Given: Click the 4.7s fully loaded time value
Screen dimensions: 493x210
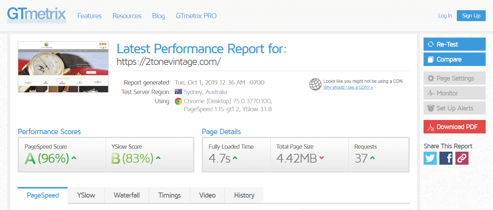Looking at the screenshot, I should [x=220, y=159].
